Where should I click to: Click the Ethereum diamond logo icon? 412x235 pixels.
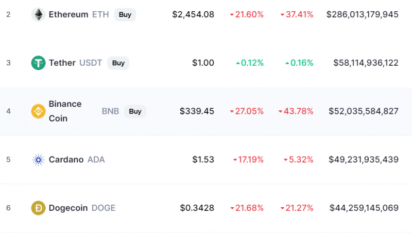[38, 14]
